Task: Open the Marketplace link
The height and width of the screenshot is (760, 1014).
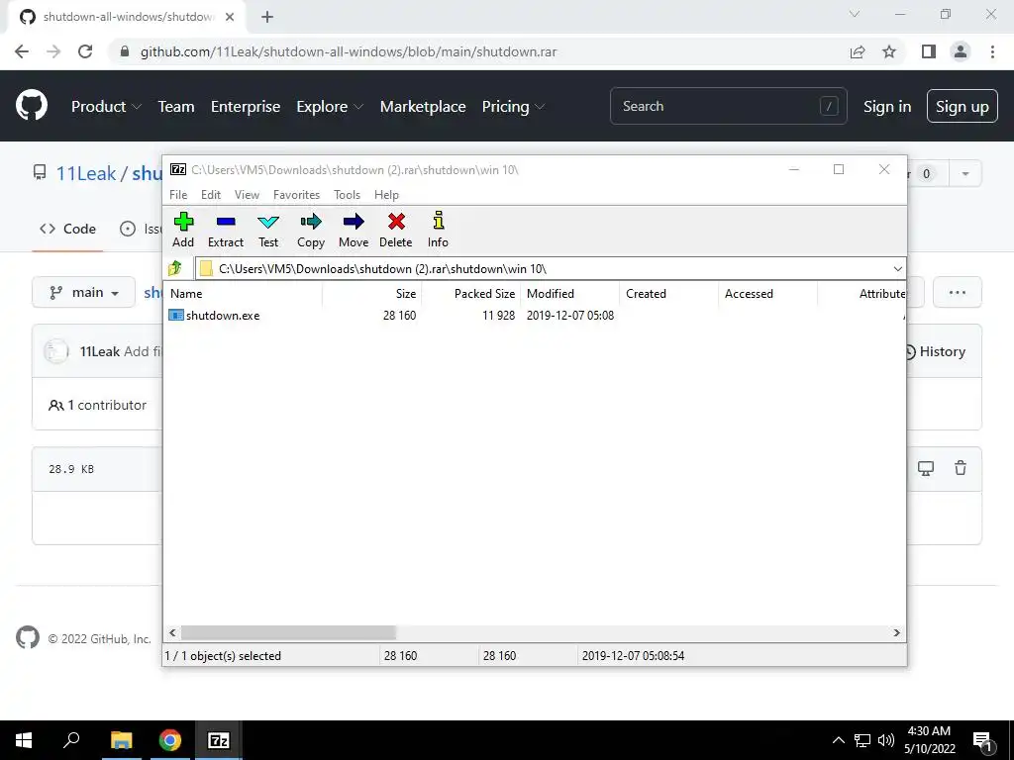Action: tap(422, 107)
